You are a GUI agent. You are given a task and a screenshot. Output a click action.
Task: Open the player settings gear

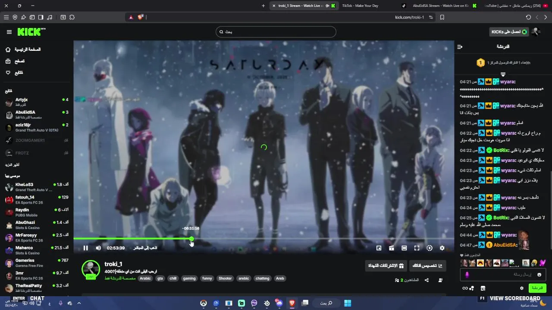(442, 248)
